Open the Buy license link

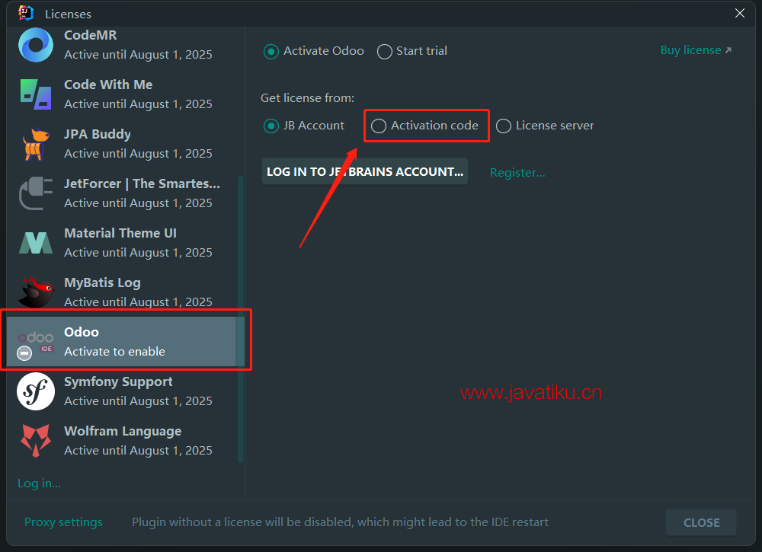[696, 50]
